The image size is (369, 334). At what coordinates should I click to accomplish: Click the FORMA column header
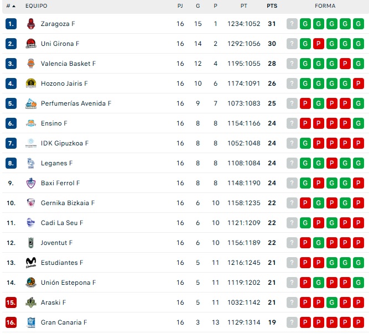point(325,6)
